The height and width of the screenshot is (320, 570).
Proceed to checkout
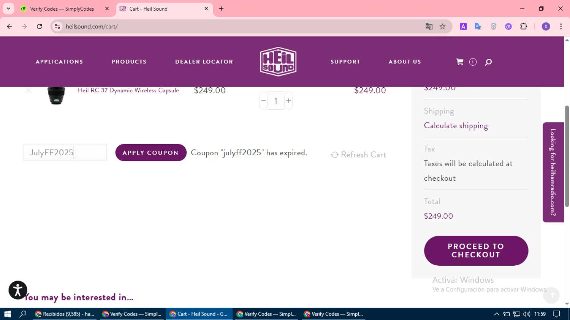476,251
